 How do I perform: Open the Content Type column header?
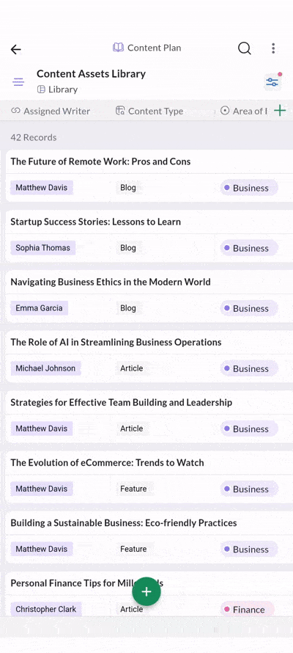149,111
